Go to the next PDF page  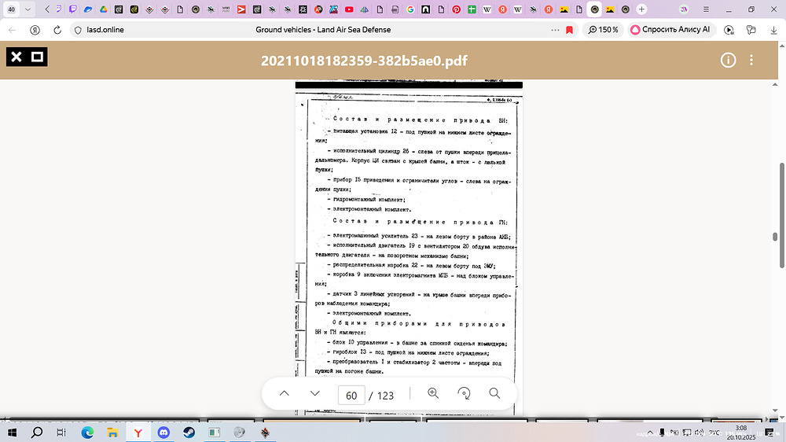(315, 394)
